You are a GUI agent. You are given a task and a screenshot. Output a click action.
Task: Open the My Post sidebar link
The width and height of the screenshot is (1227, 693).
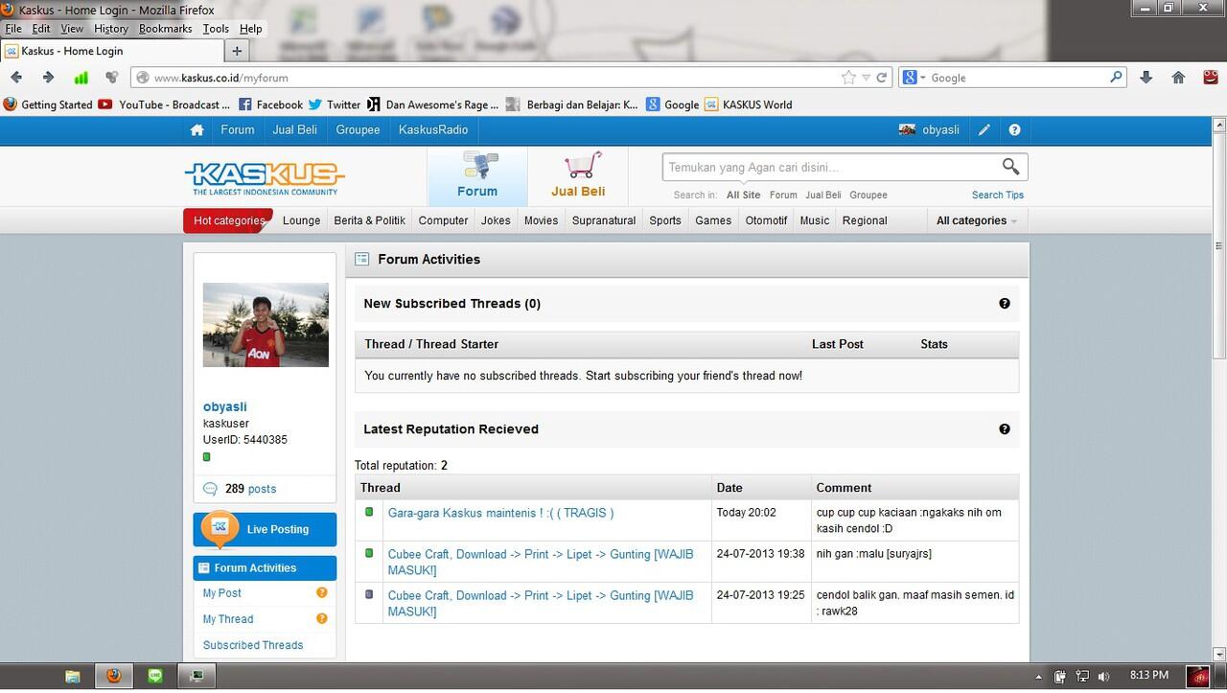click(222, 593)
